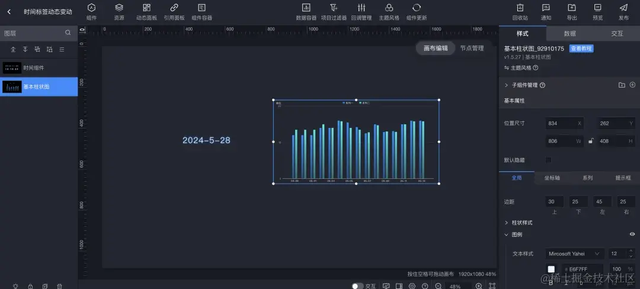This screenshot has width=640, height=289.
Task: Click the 导出 export icon
Action: pos(572,7)
